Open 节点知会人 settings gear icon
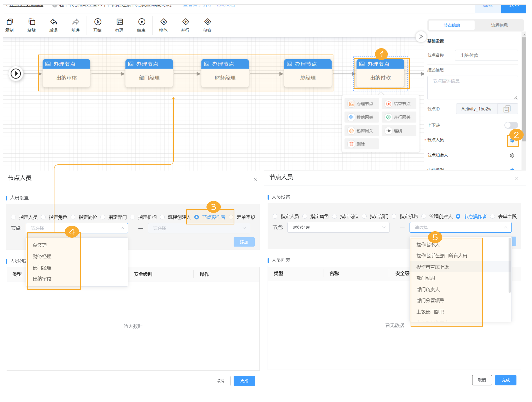The width and height of the screenshot is (532, 402). point(512,155)
